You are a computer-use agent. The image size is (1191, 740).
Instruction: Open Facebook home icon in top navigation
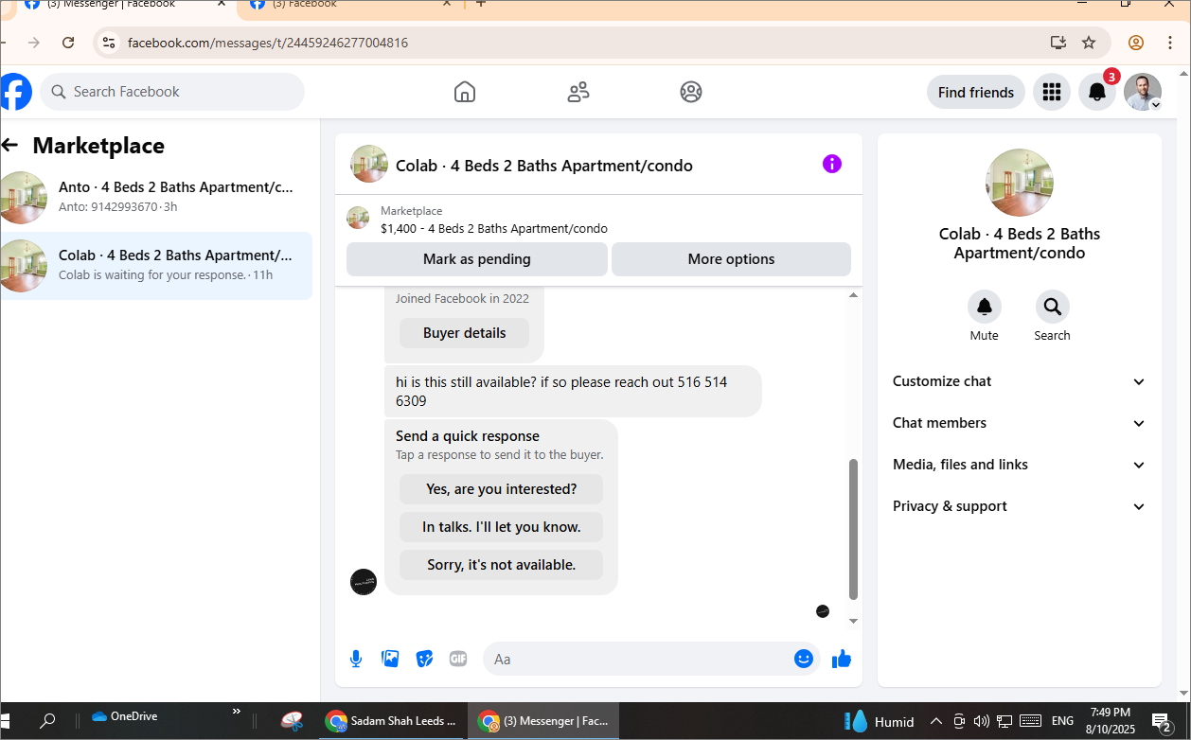[x=464, y=92]
